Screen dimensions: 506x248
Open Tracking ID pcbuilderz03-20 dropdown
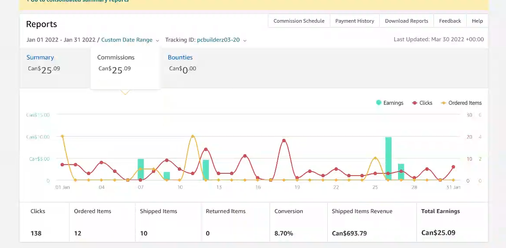[x=218, y=40]
